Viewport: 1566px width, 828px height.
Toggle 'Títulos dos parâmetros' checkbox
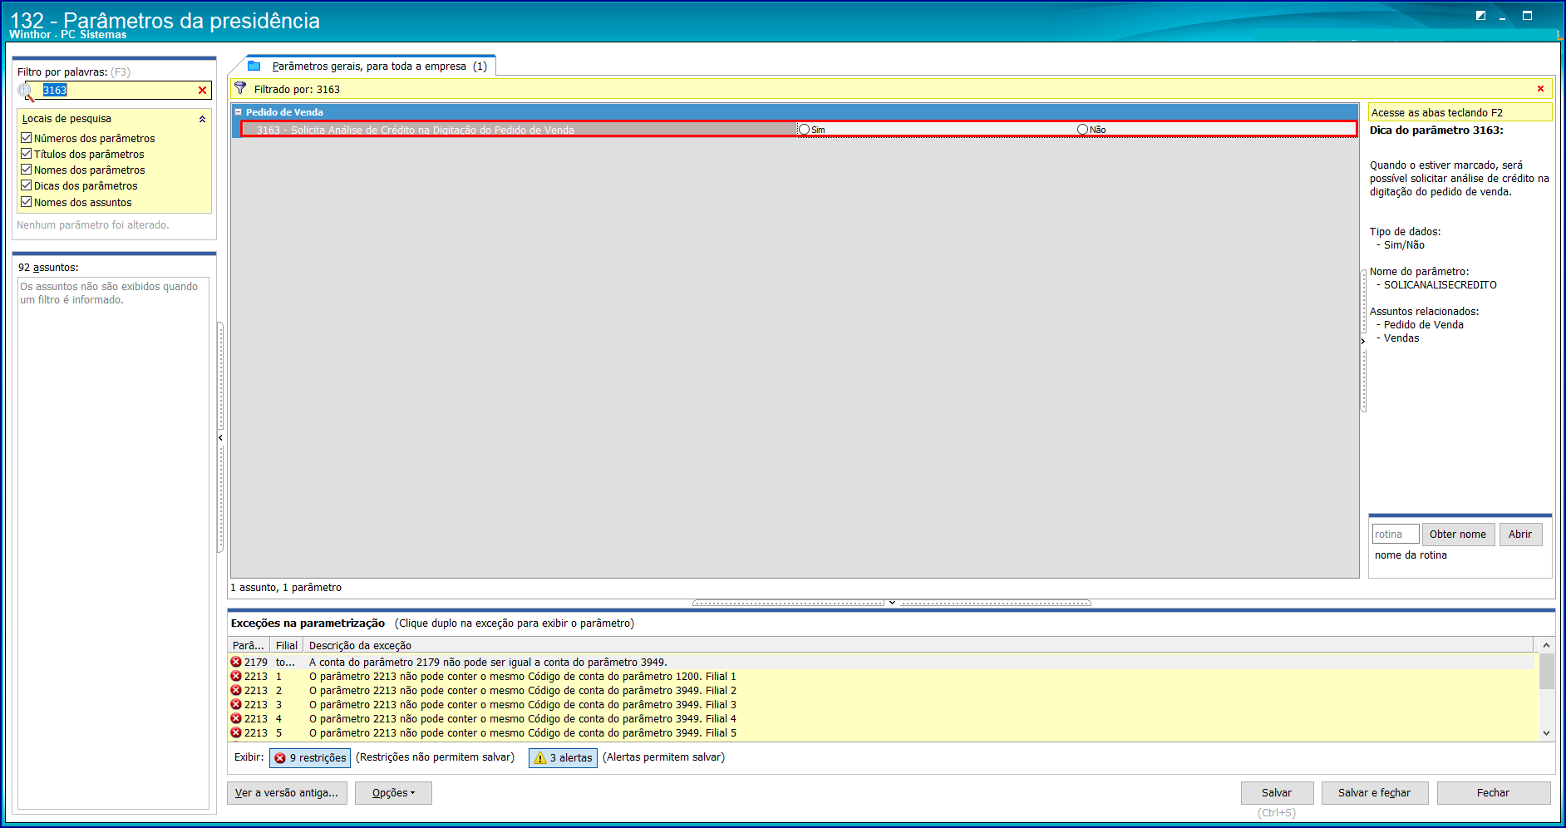coord(27,154)
